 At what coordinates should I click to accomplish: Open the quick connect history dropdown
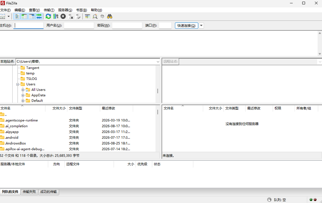(201, 25)
